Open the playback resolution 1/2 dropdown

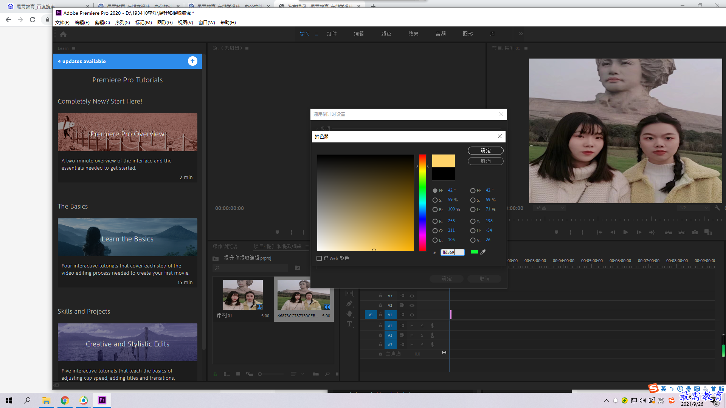click(x=693, y=208)
